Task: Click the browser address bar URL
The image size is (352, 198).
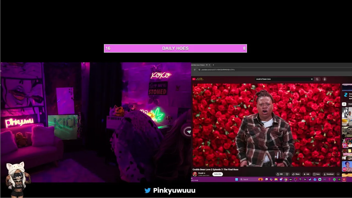Action: tap(218, 70)
